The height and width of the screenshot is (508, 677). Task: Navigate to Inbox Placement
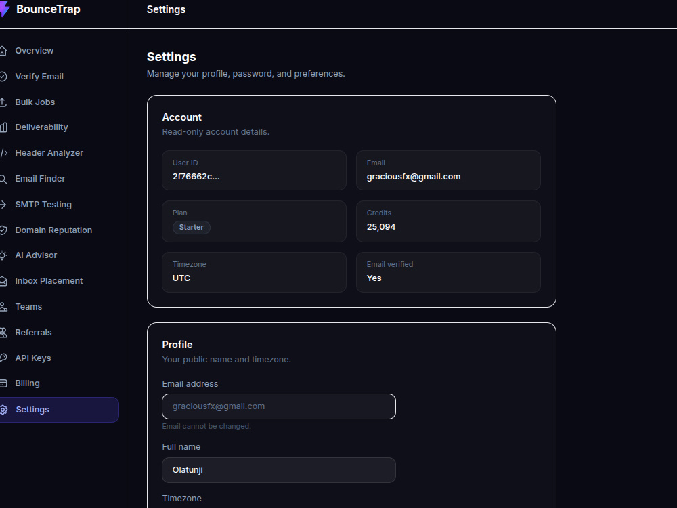pyautogui.click(x=49, y=281)
